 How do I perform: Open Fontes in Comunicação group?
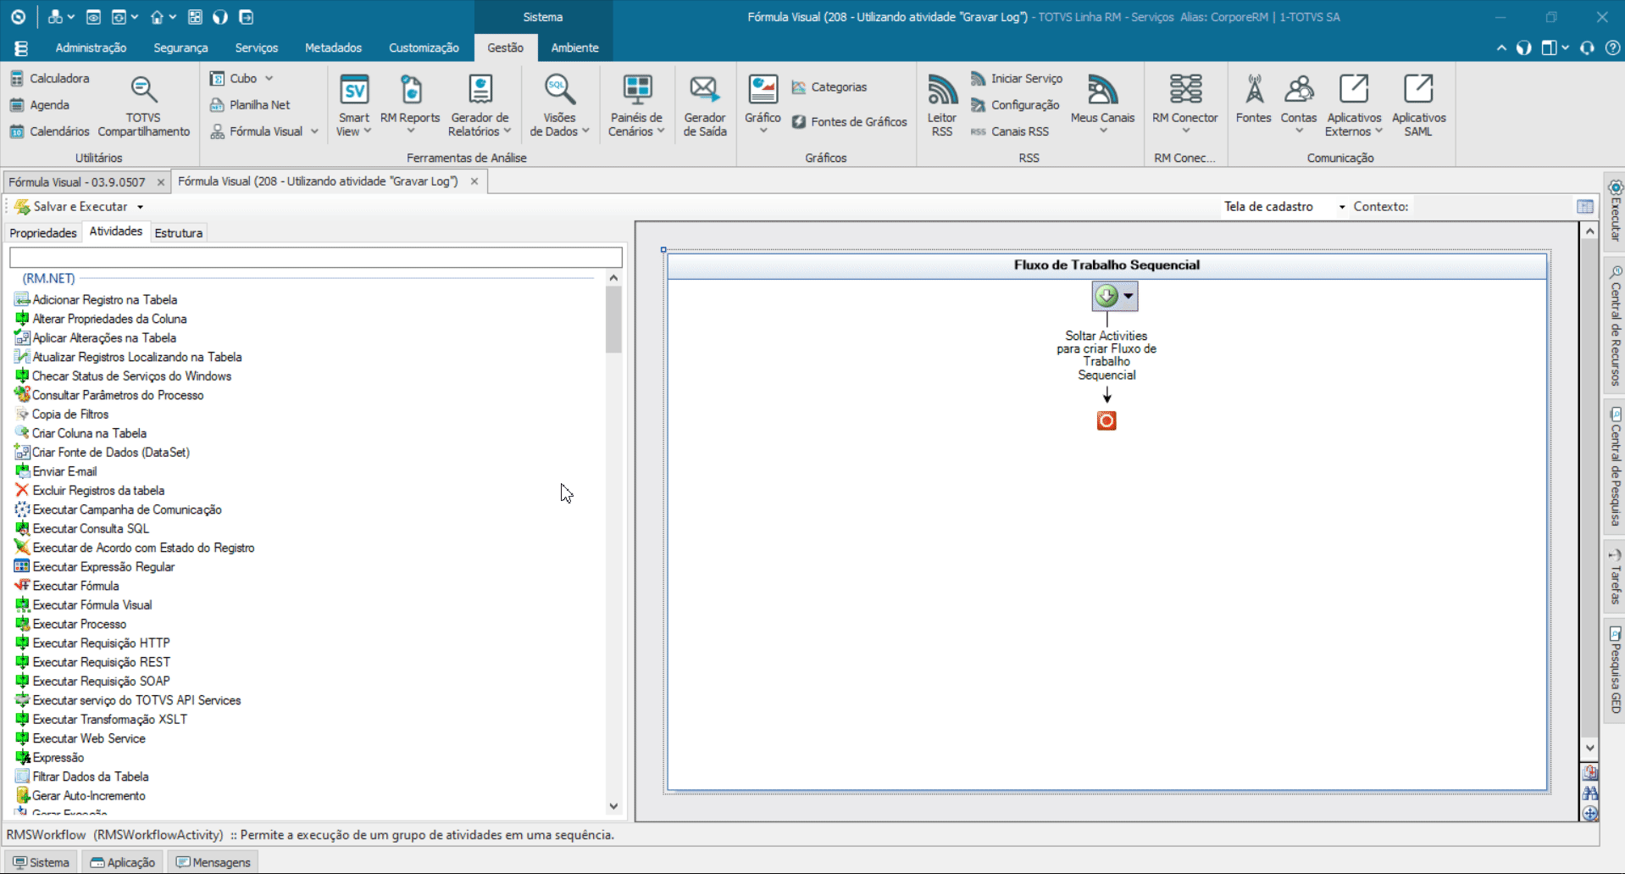[1253, 100]
